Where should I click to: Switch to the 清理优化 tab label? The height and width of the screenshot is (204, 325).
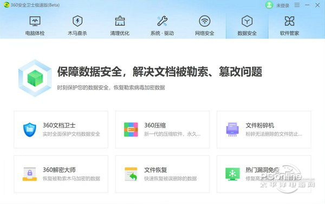(120, 33)
